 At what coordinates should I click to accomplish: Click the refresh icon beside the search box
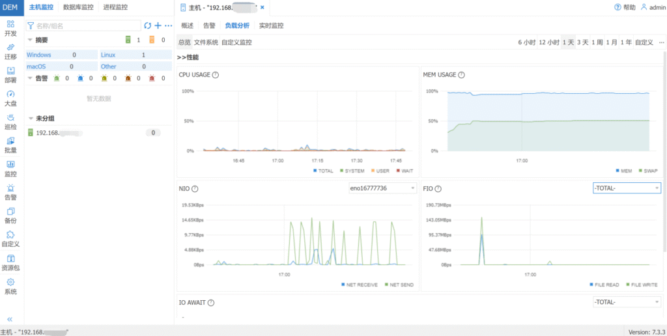click(x=148, y=25)
